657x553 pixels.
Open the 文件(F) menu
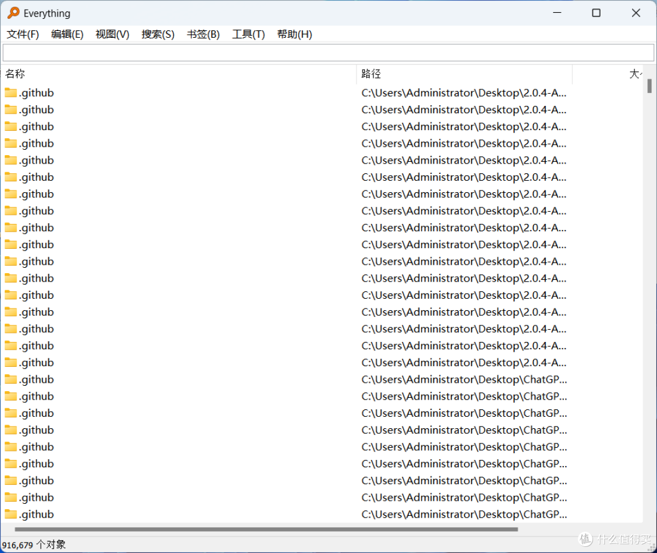tap(23, 34)
